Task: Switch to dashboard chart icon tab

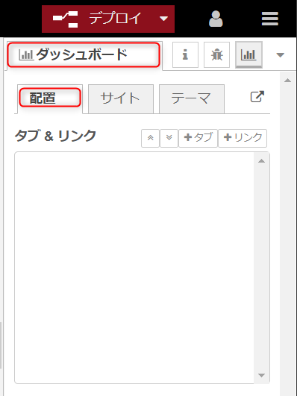Action: 248,54
